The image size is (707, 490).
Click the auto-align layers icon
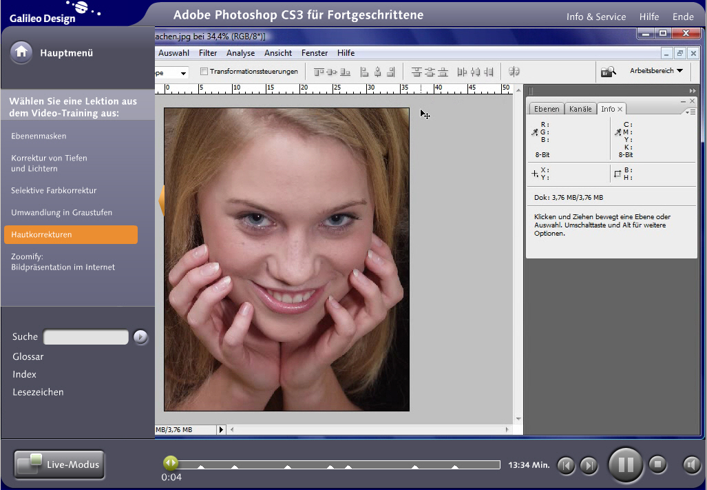pyautogui.click(x=514, y=71)
